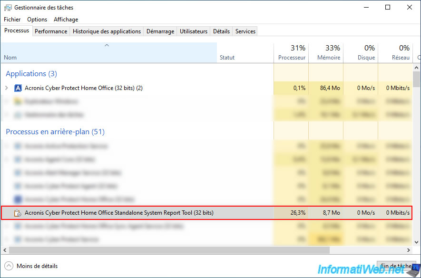Viewport: 421px width, 278px height.
Task: Click the horizontal scrollbar left arrow
Action: click(5, 250)
